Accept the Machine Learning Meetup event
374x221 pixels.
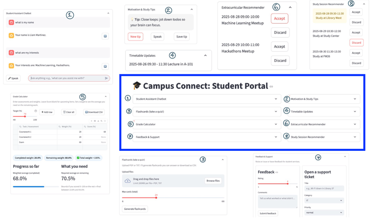(x=279, y=18)
